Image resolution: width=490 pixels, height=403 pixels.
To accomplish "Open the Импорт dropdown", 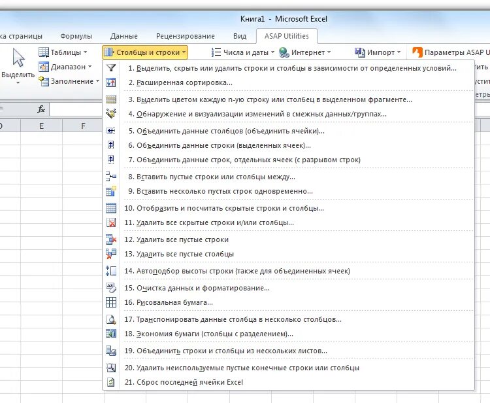I will pos(378,52).
